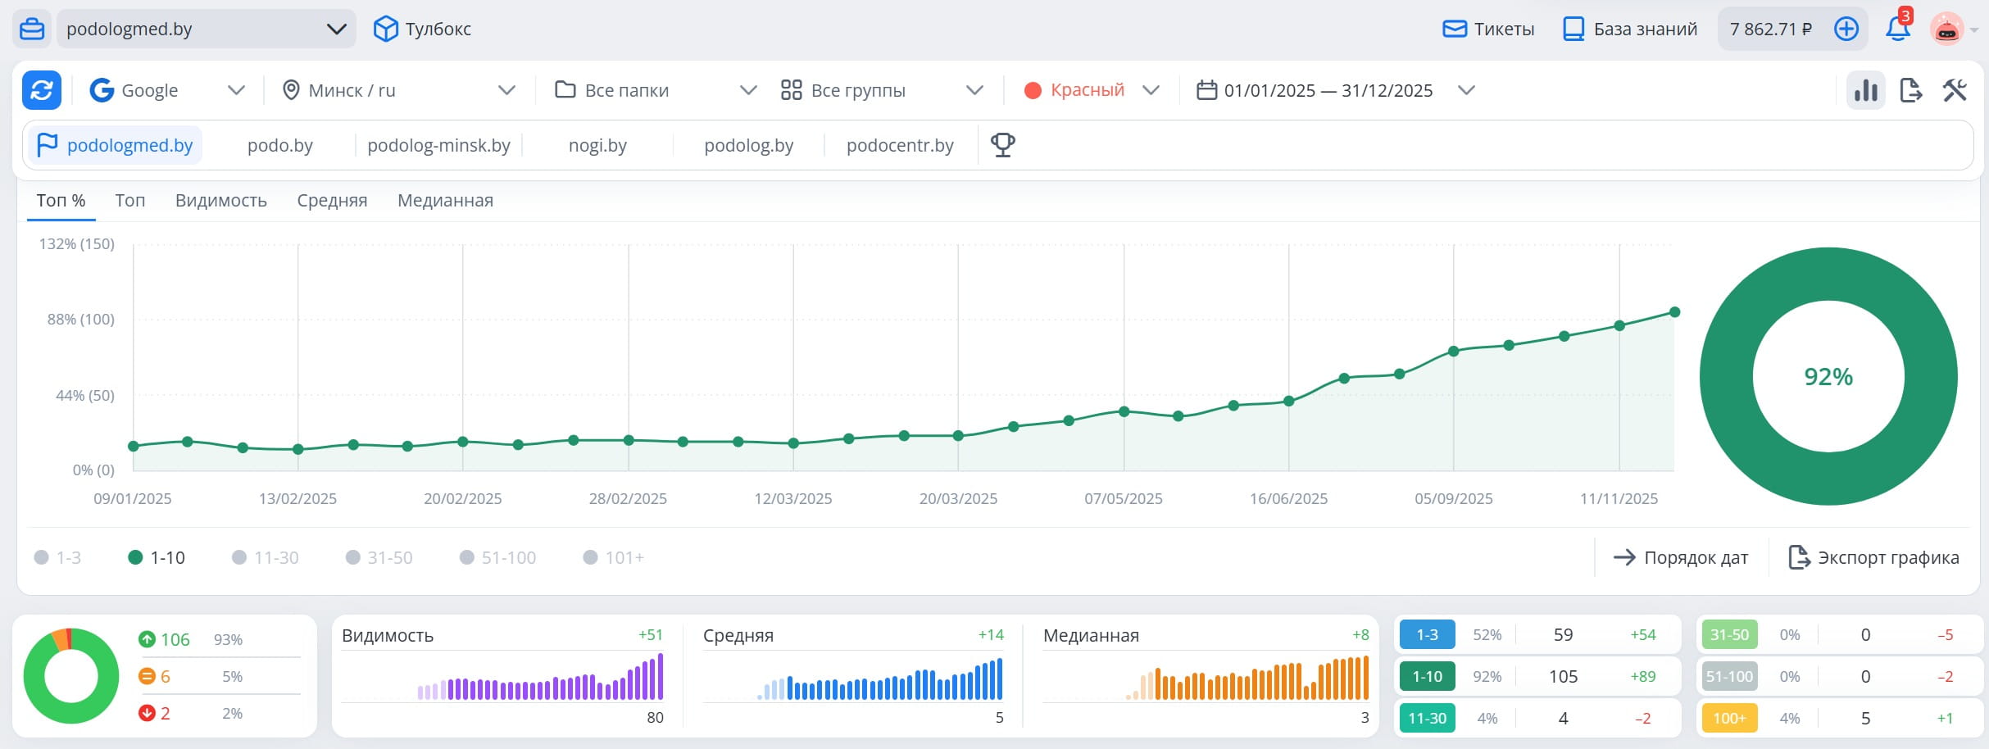
Task: Toggle the 11-30 series in chart legend
Action: click(266, 558)
